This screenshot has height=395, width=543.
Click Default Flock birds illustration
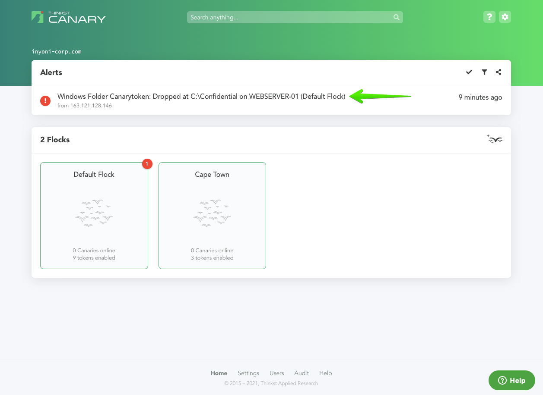click(x=94, y=213)
